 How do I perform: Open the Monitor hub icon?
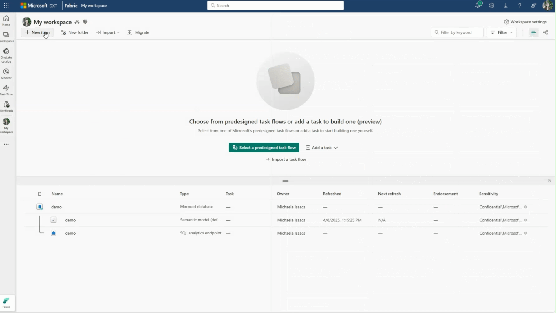point(6,73)
